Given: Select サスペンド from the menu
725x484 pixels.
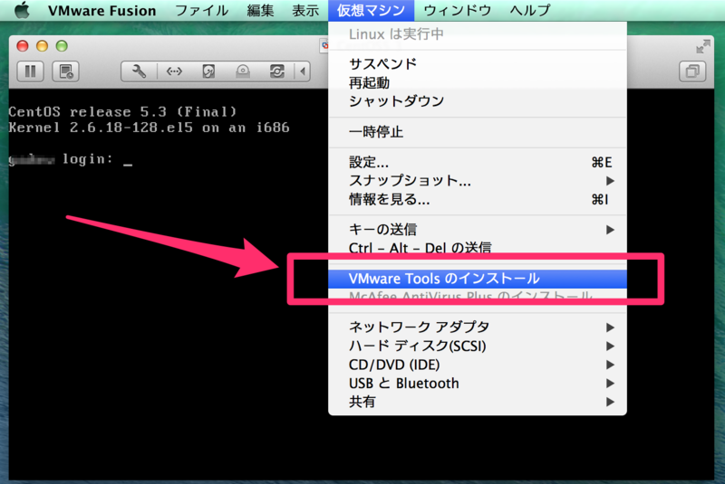Looking at the screenshot, I should tap(478, 63).
